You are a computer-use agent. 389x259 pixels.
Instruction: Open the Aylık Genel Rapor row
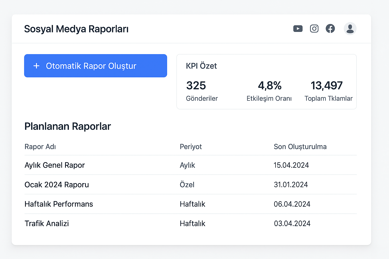pyautogui.click(x=55, y=165)
